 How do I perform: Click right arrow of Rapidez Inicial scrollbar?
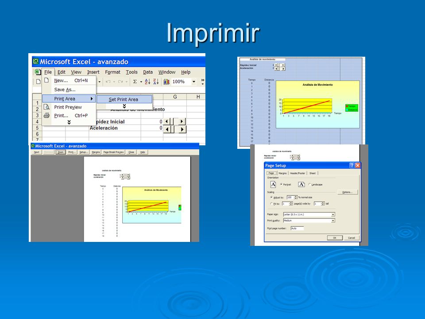click(x=182, y=121)
